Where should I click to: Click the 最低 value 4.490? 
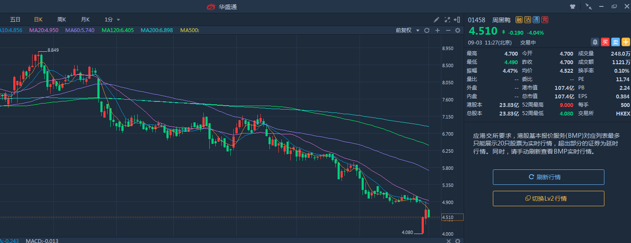tap(511, 62)
